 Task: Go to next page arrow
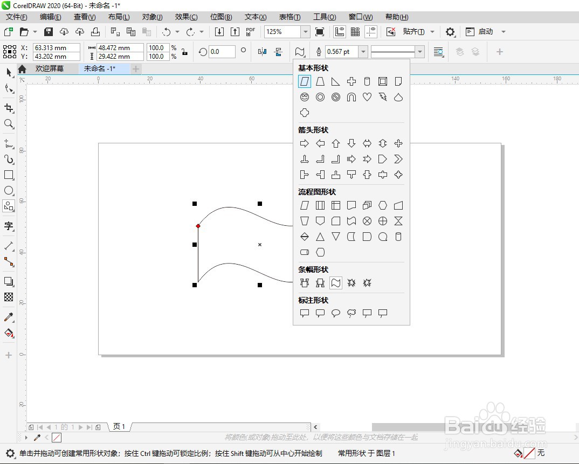tap(80, 427)
